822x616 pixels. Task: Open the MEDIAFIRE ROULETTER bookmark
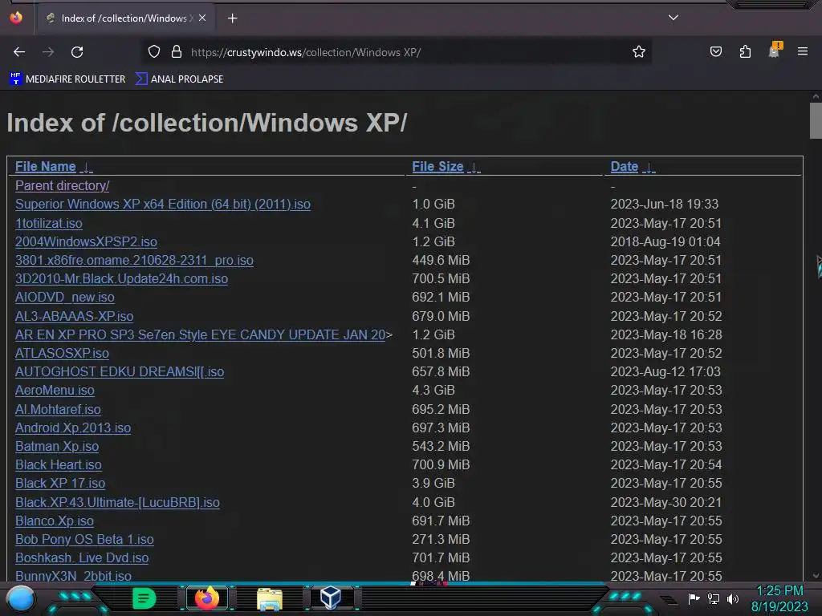click(x=67, y=79)
